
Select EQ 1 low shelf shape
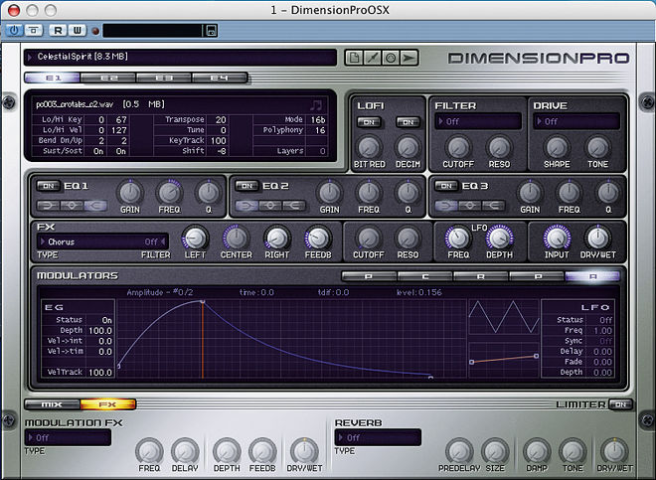pos(49,206)
